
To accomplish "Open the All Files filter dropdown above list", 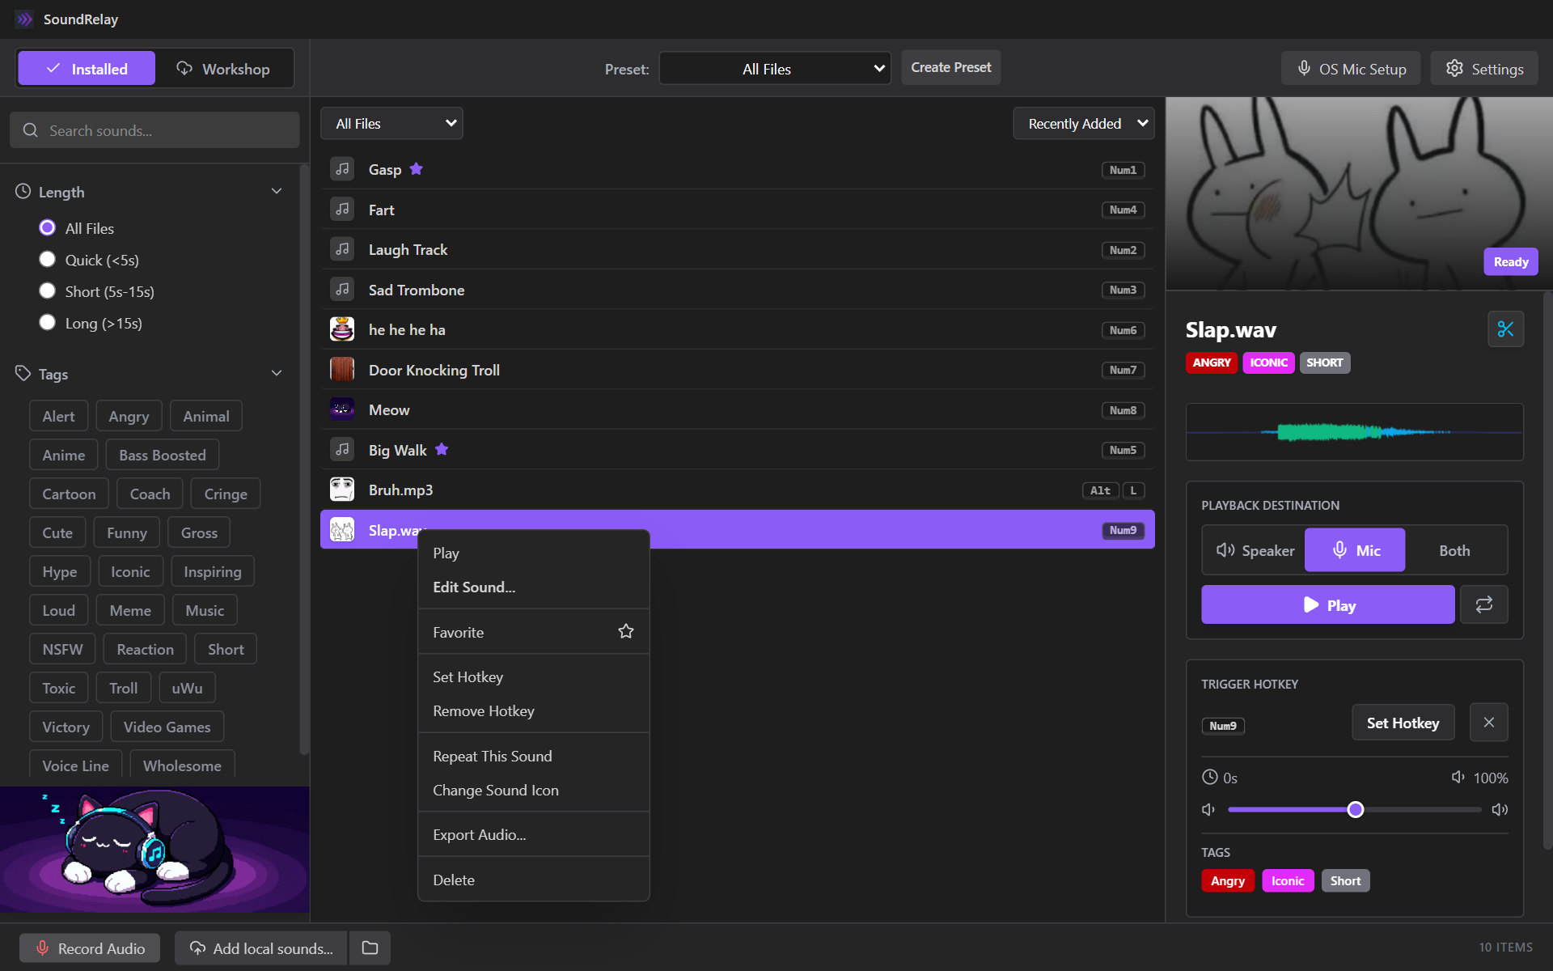I will (x=391, y=124).
